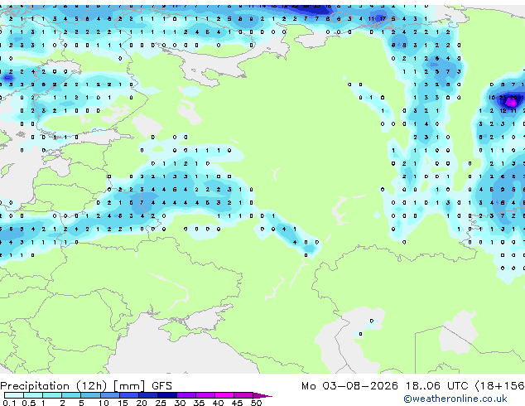Click the '0.1' legend scale label
Screen dimensions: 525x406
tap(9, 403)
